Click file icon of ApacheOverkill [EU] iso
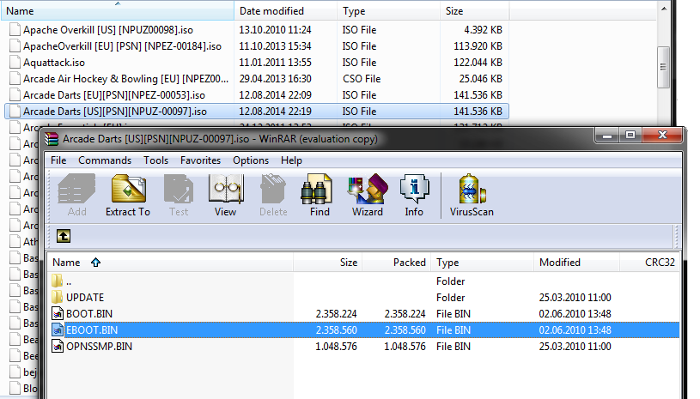Viewport: 700px width, 399px height. (x=15, y=46)
